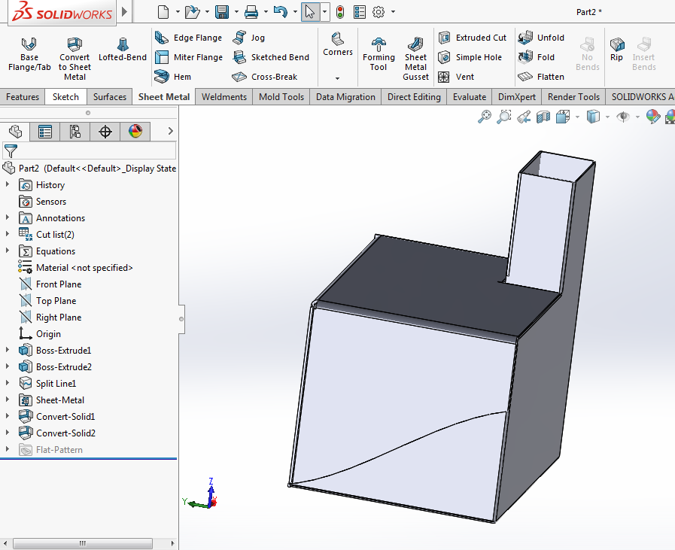Viewport: 675px width, 550px height.
Task: Expand the Cut list(2) node
Action: tap(8, 234)
